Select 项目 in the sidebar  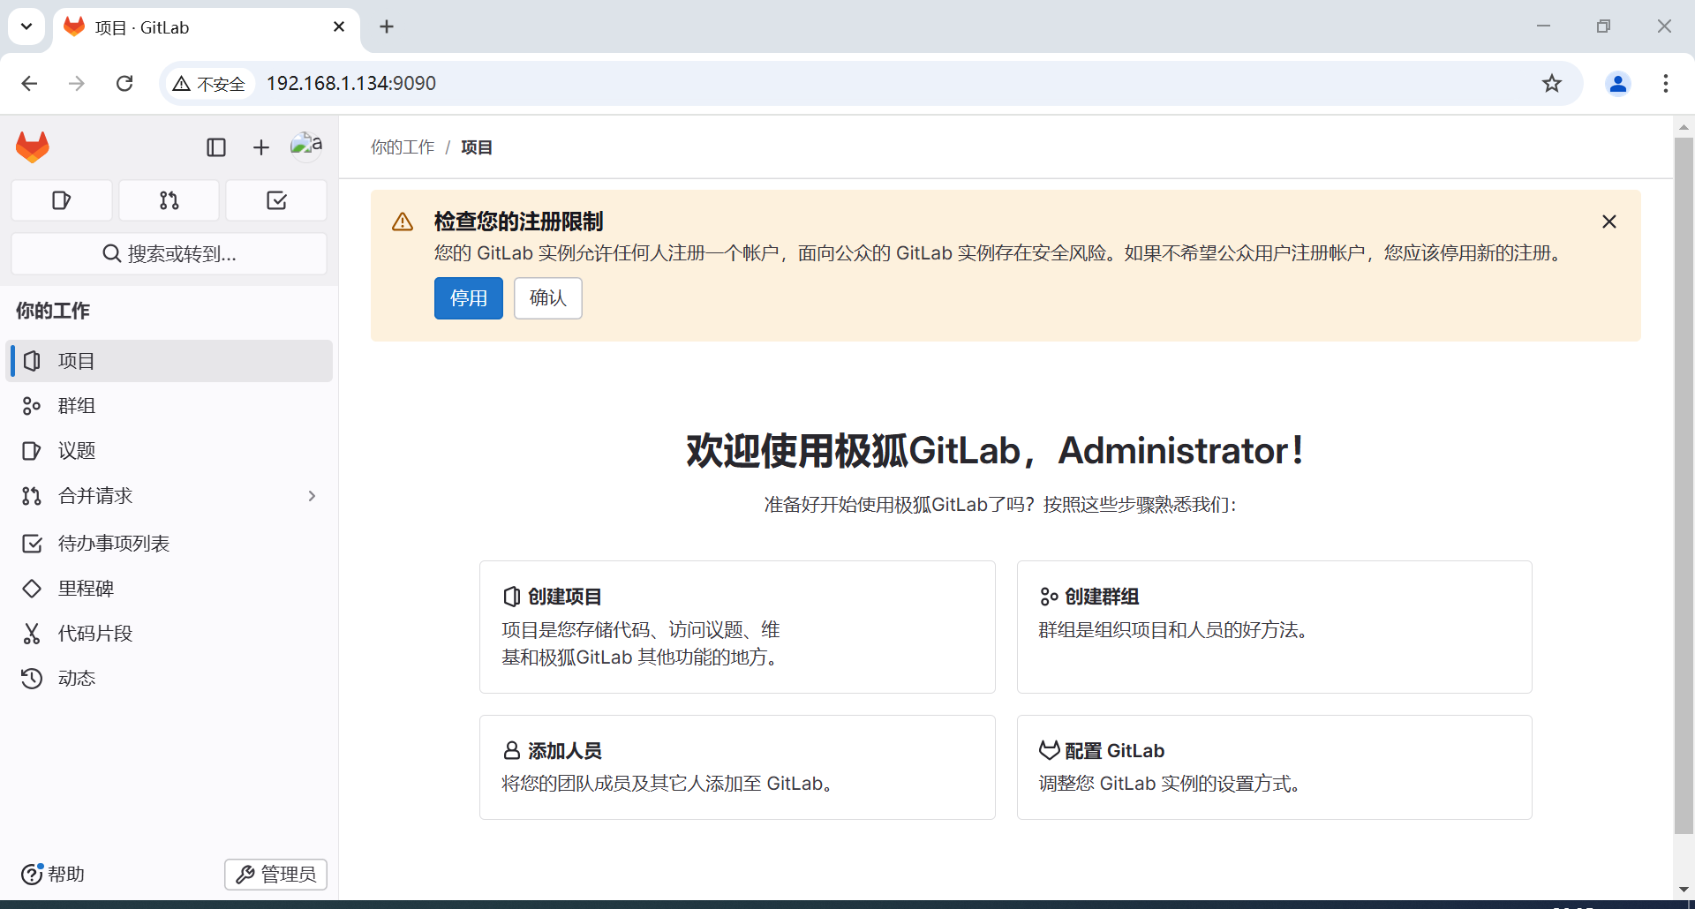(x=169, y=361)
